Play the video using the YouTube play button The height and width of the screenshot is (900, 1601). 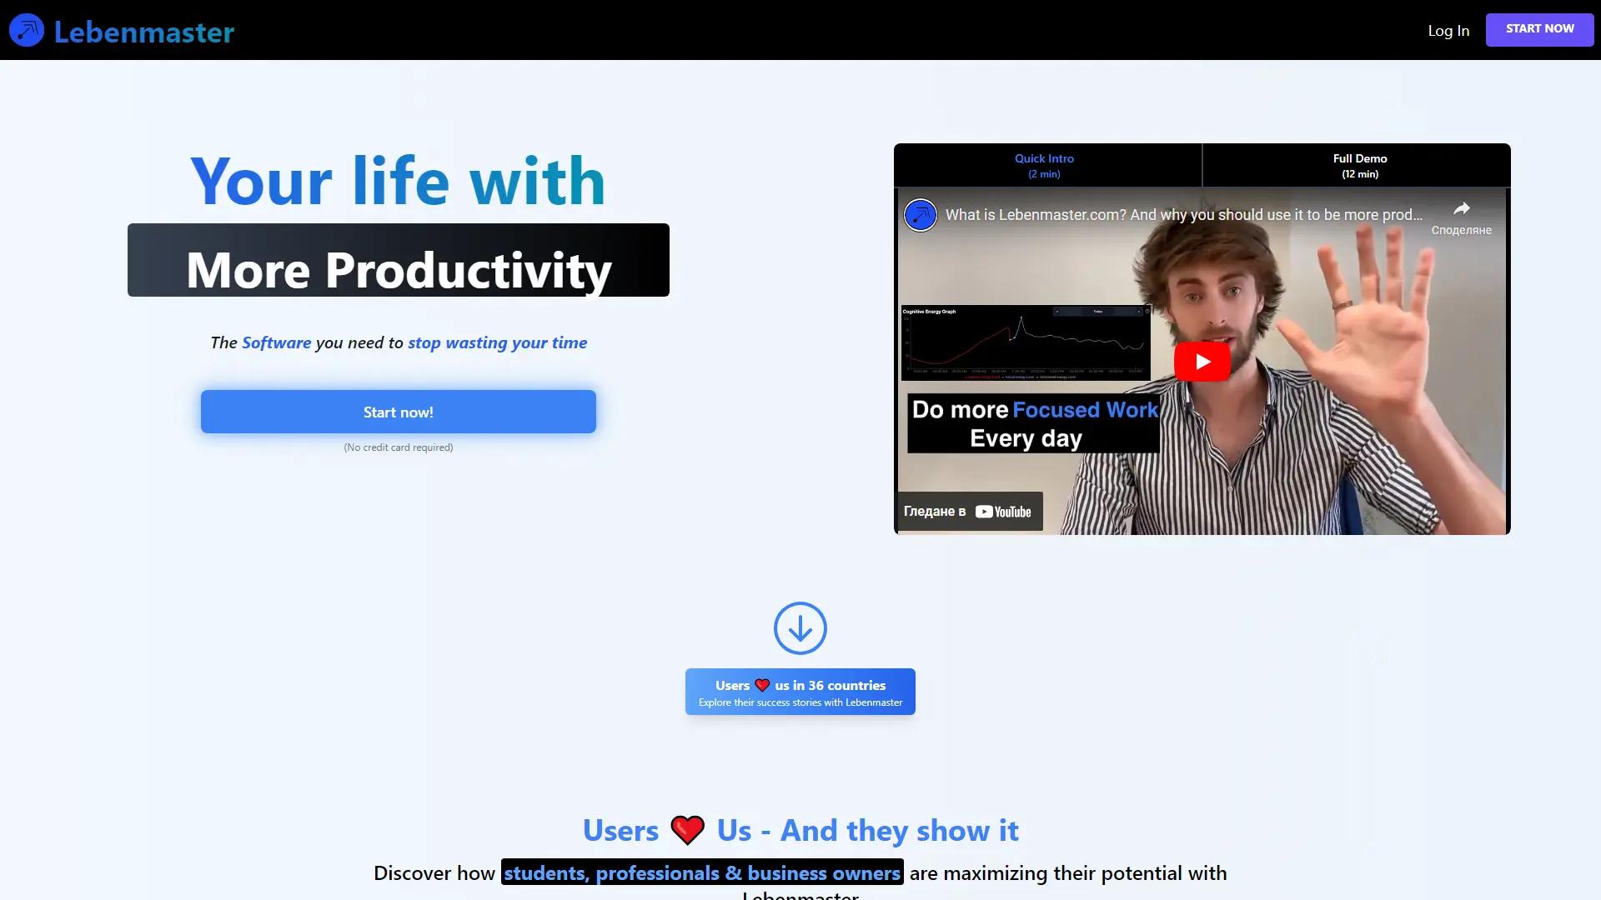[x=1202, y=361]
